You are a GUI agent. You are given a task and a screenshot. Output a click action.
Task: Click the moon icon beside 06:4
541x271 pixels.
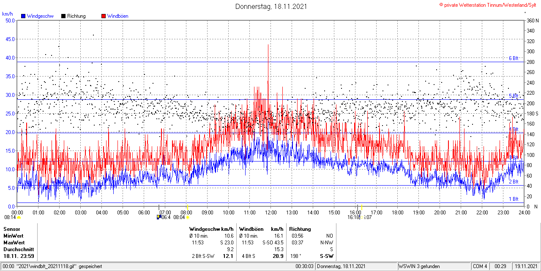point(158,217)
